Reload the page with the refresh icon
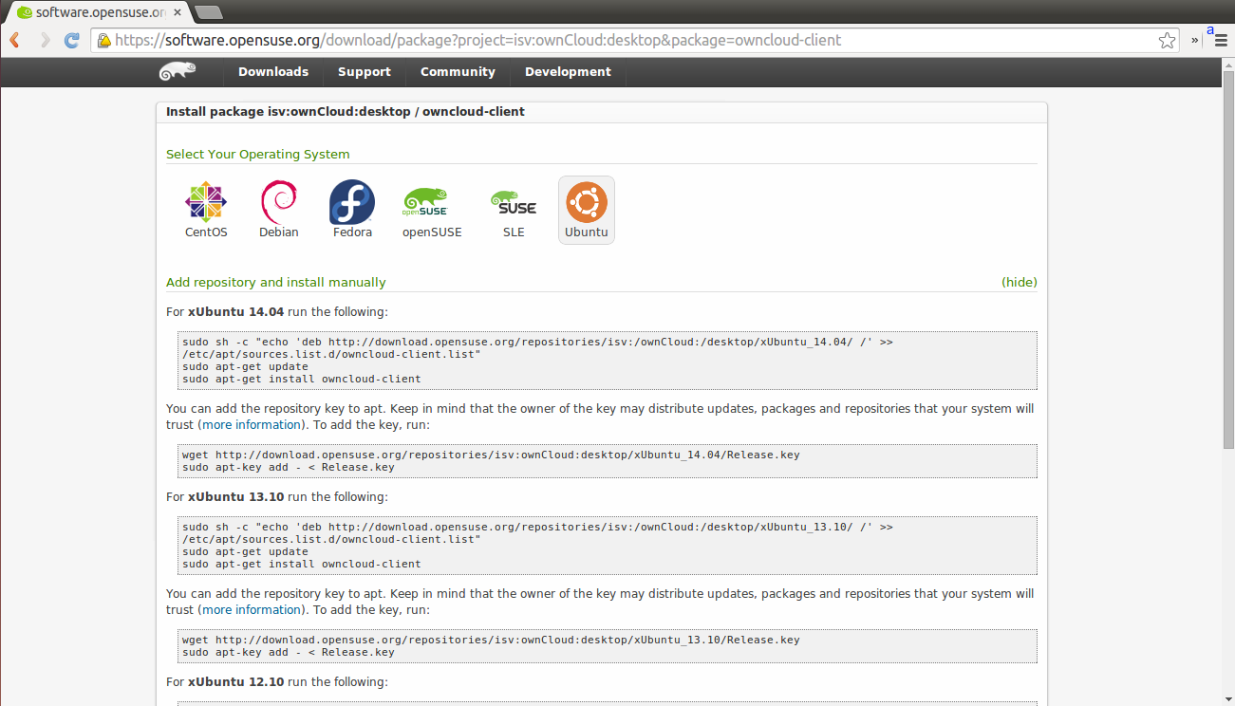Screen dimensions: 1235x706 tap(71, 40)
